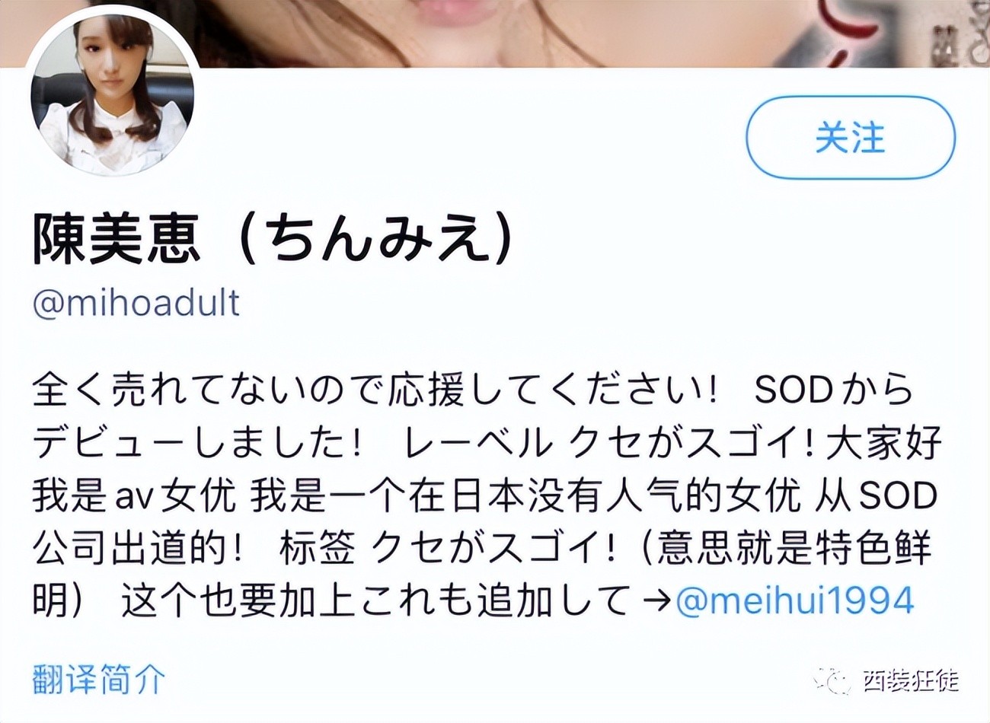Tap the 关注 follow button

tap(850, 138)
